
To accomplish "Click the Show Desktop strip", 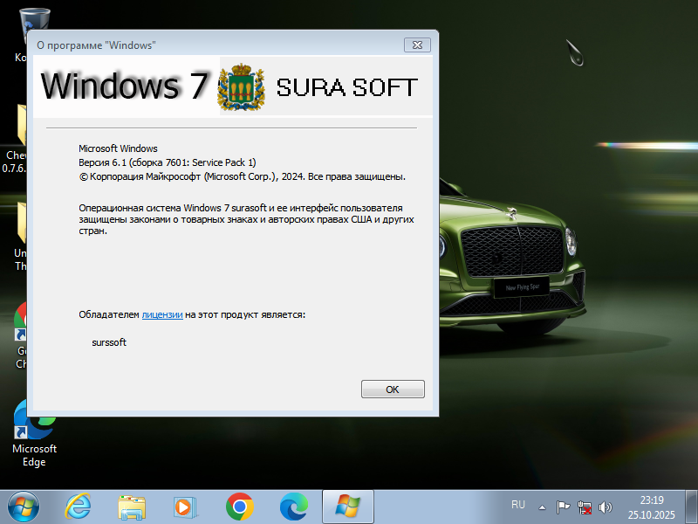I will (693, 507).
